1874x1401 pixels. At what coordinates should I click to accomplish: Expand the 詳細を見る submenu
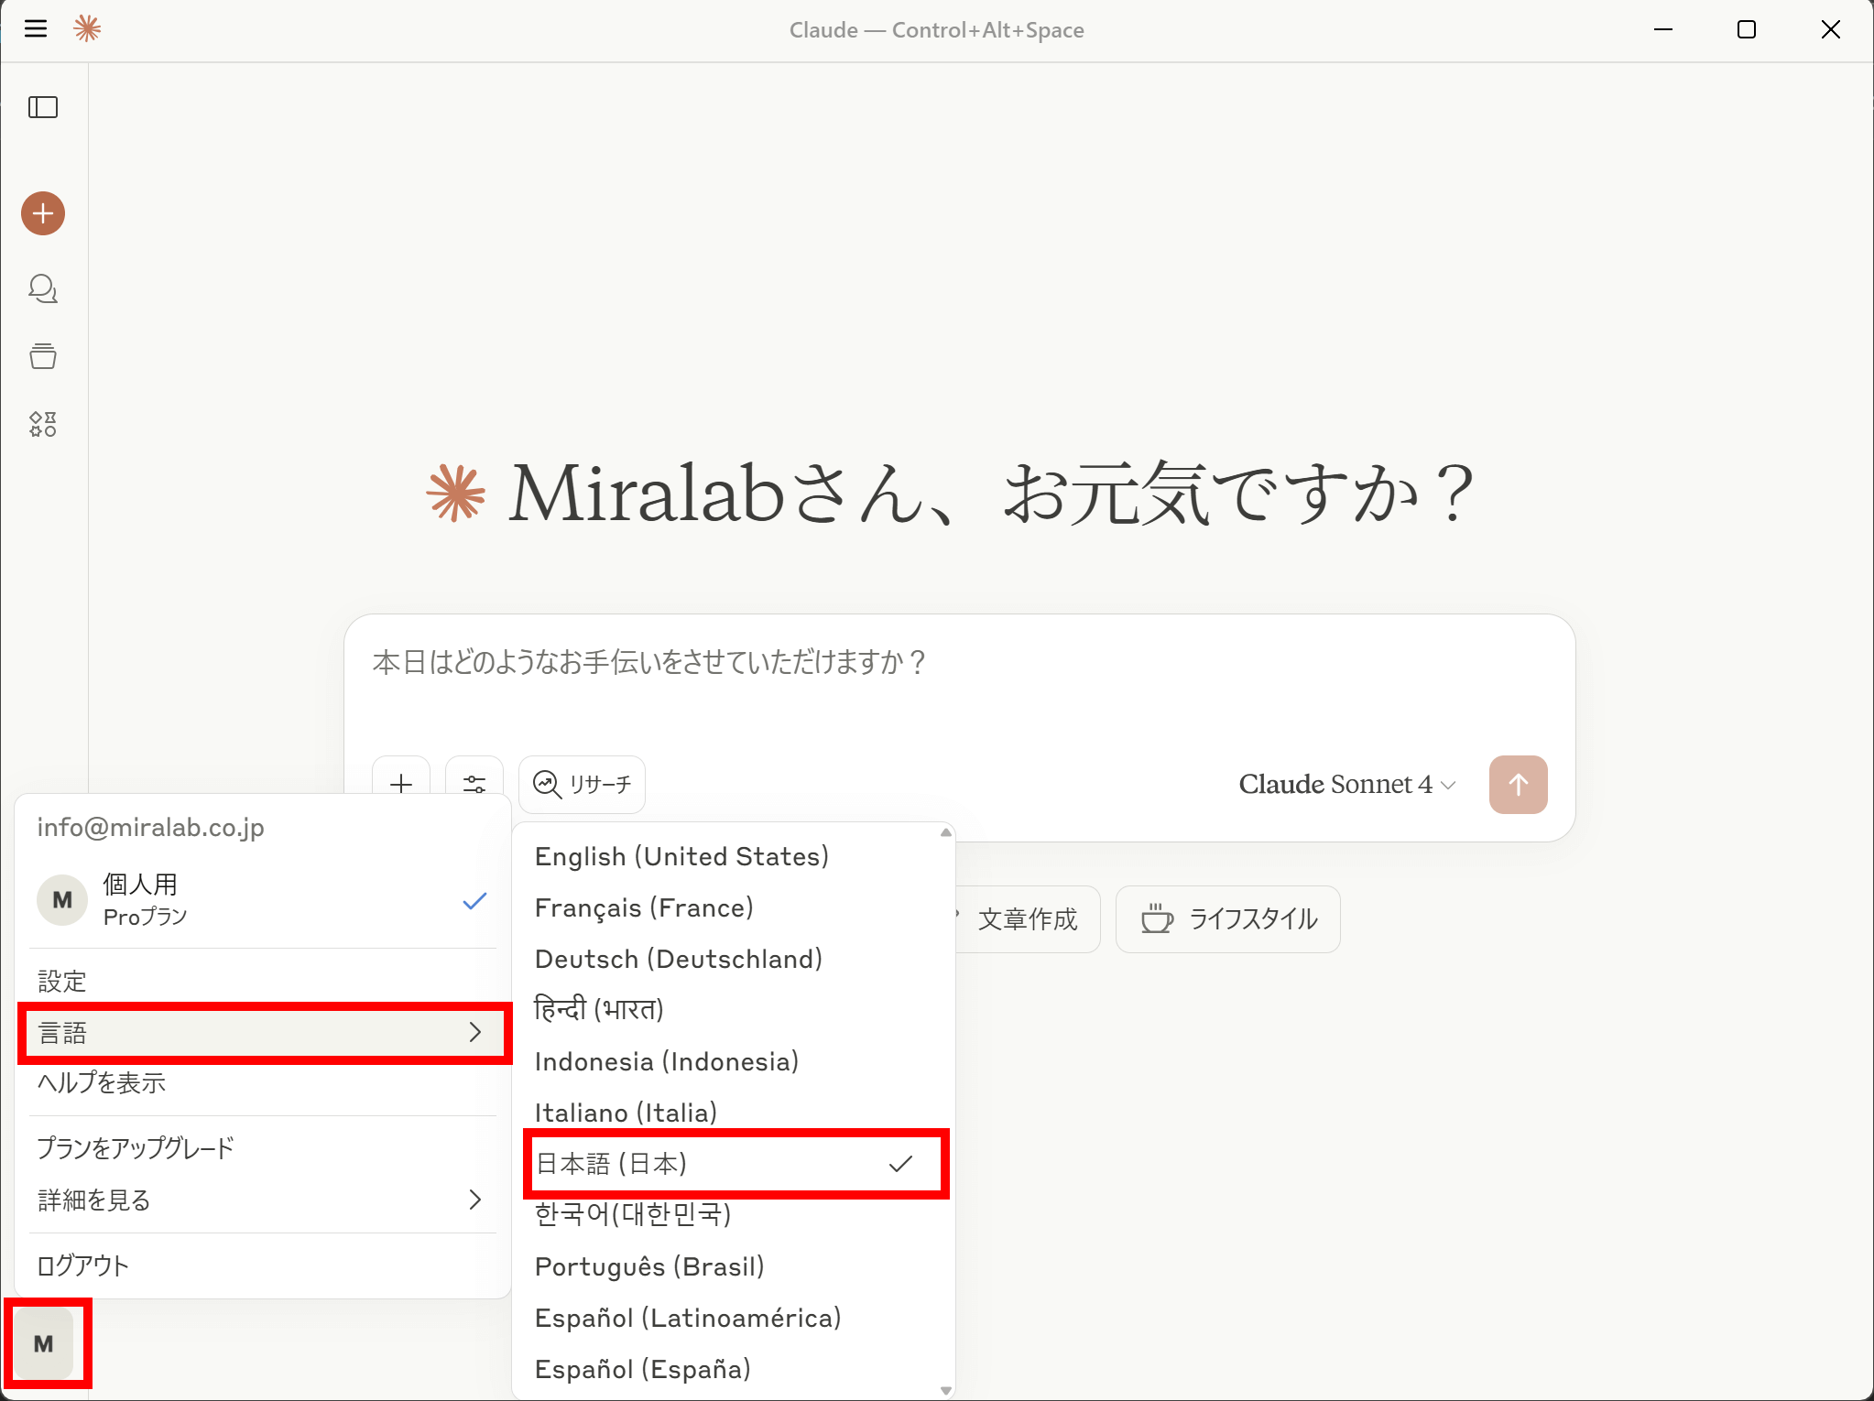pos(262,1200)
